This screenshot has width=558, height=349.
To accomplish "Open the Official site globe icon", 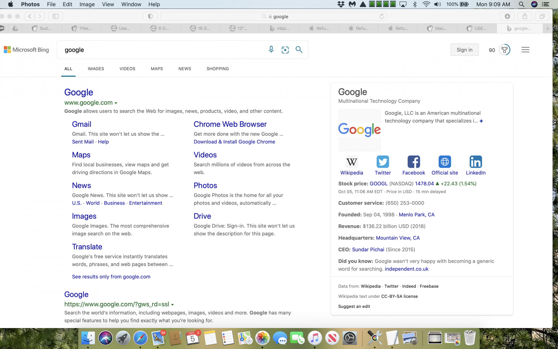I will 445,162.
